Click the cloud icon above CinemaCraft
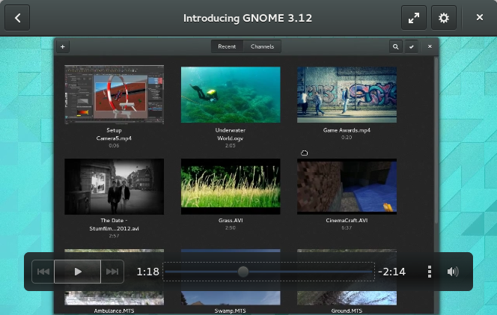 [305, 153]
